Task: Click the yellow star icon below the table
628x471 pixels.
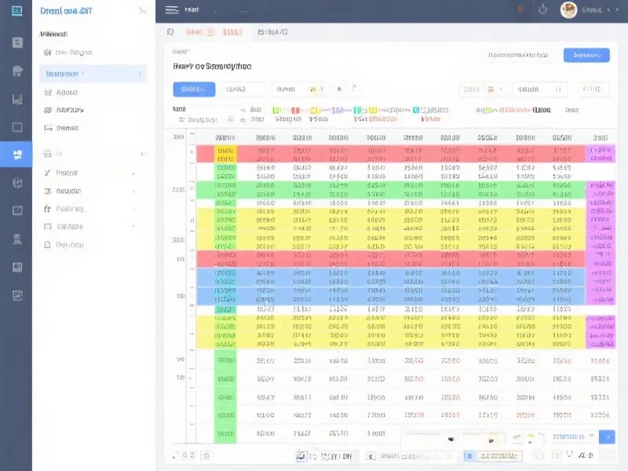Action: 531,436
